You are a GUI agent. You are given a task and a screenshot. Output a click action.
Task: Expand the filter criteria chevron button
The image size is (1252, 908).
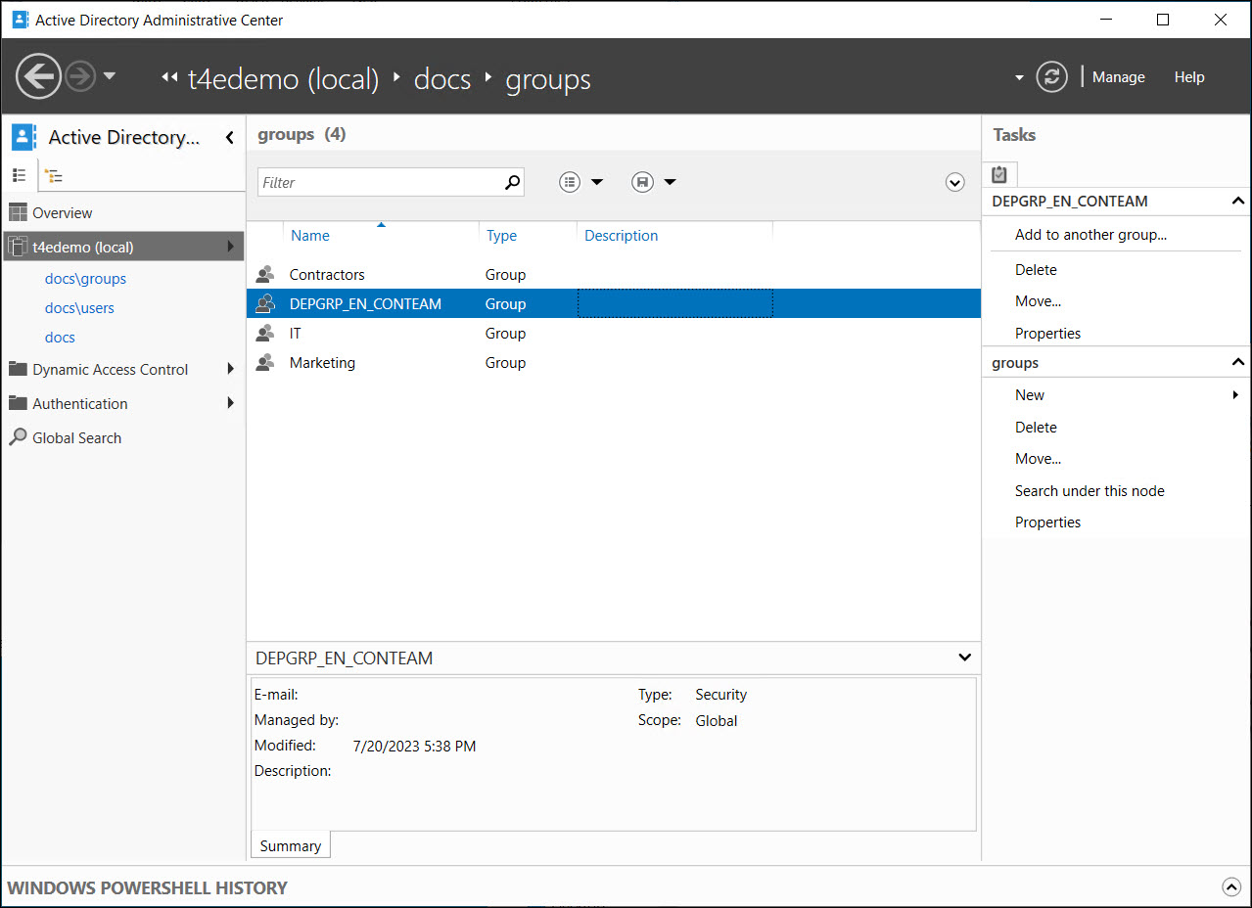(955, 183)
